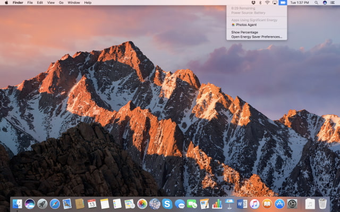Launch iTunes from the Dock
The height and width of the screenshot is (212, 340).
[254, 204]
